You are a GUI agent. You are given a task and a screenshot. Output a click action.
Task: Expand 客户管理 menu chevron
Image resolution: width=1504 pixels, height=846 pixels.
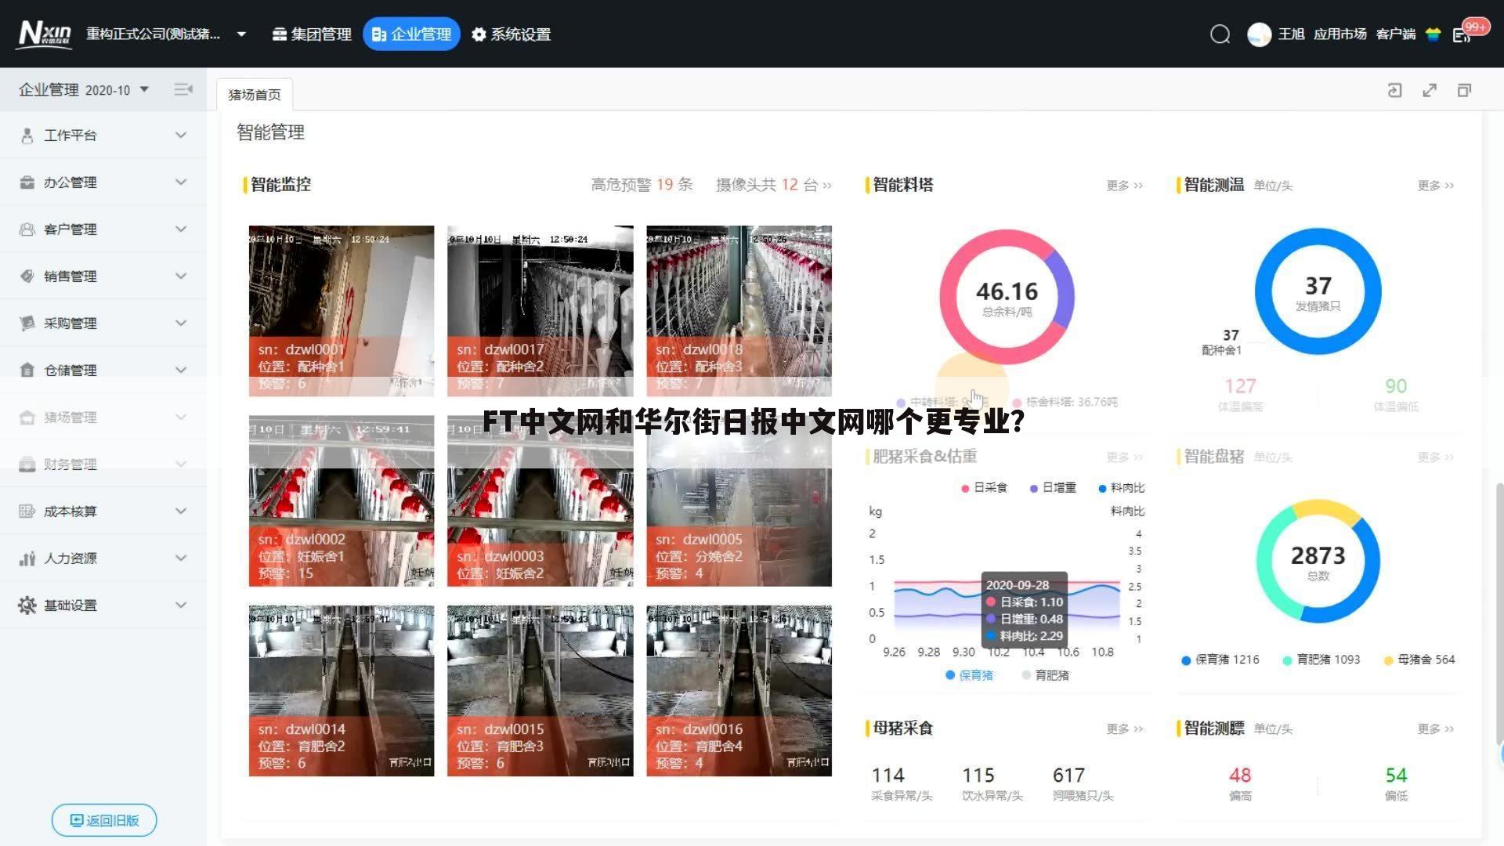pos(181,230)
